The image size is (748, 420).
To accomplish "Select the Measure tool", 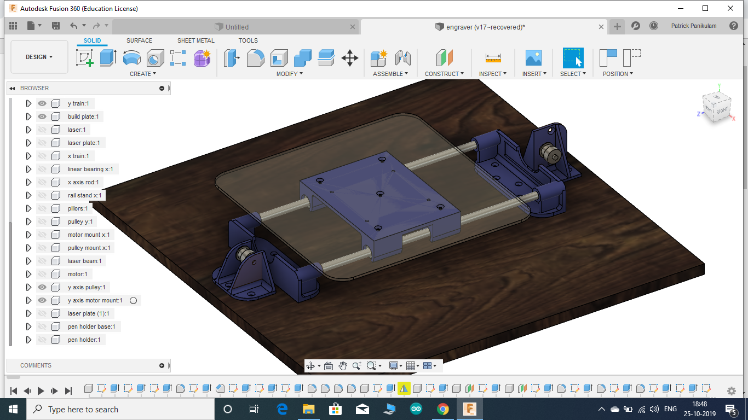I will [493, 57].
